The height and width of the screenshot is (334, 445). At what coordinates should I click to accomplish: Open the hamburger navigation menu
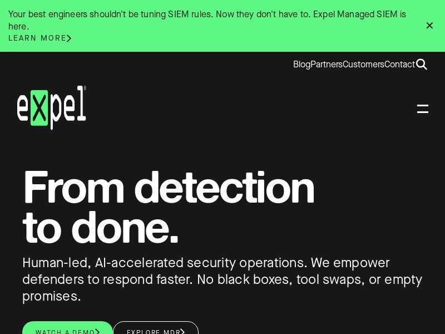[x=423, y=109]
